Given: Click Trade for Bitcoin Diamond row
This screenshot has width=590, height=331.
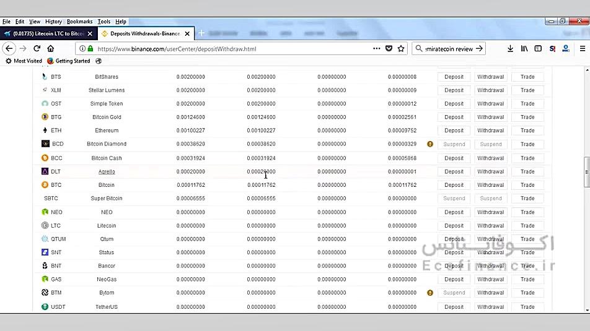Looking at the screenshot, I should [527, 144].
